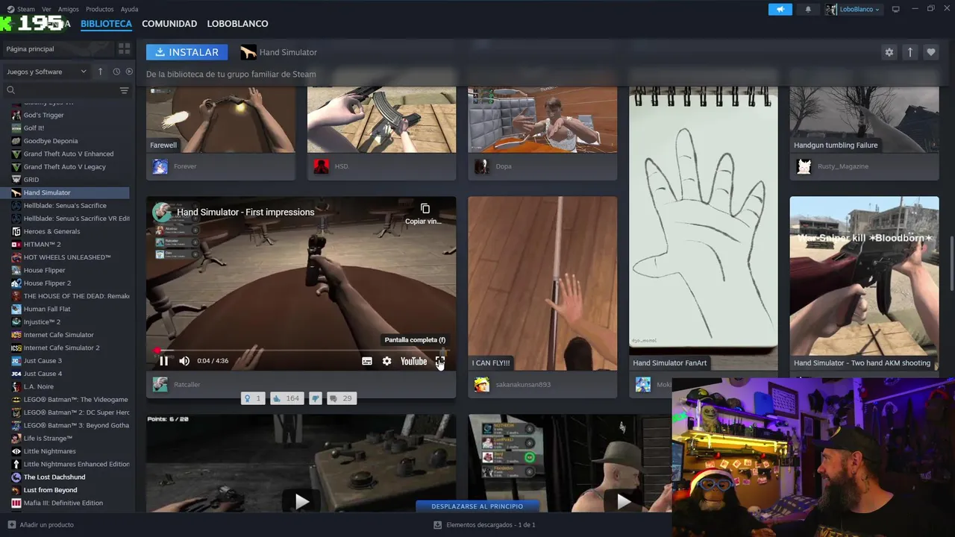Like Ratcaller's video with the thumbs up
The image size is (955, 537).
click(286, 398)
